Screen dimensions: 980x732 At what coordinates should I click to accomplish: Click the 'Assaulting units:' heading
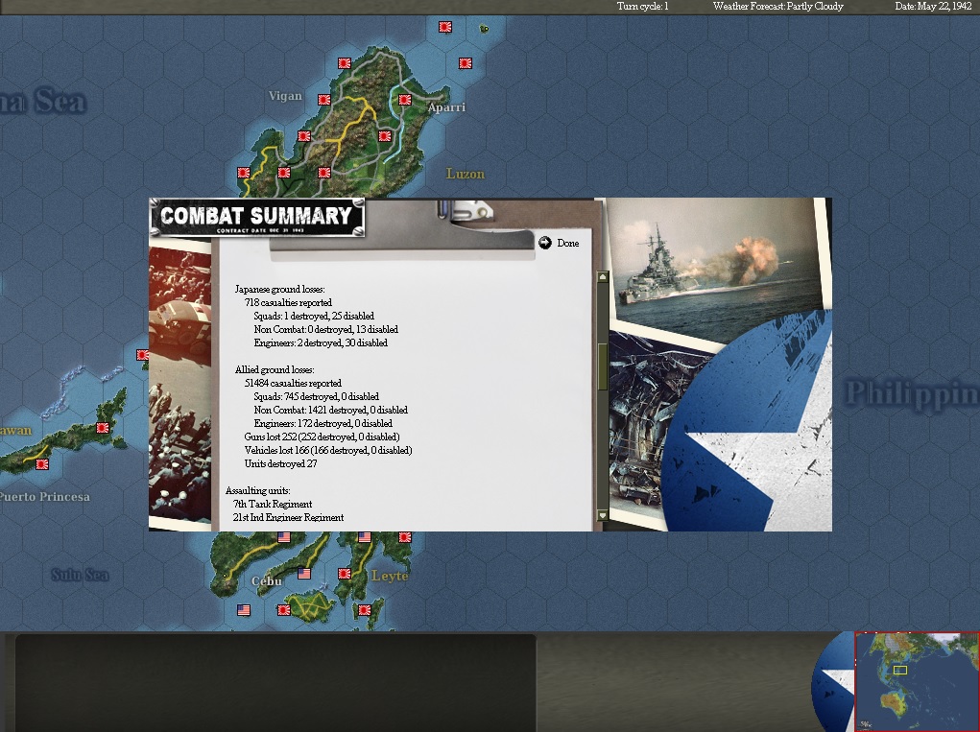click(257, 490)
